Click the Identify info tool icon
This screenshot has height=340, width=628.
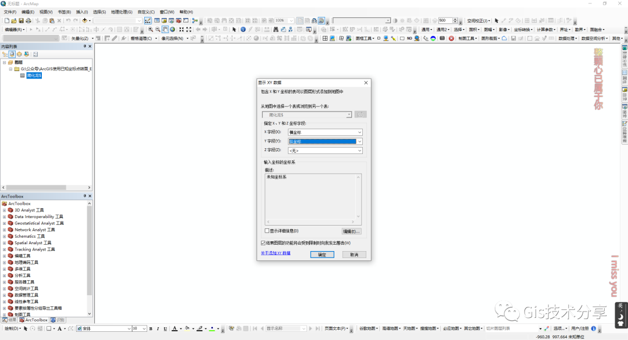[x=242, y=29]
